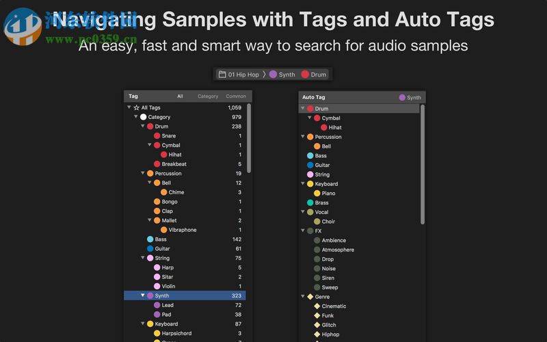Collapse the All Tags tree node
547x342 pixels.
click(x=129, y=107)
